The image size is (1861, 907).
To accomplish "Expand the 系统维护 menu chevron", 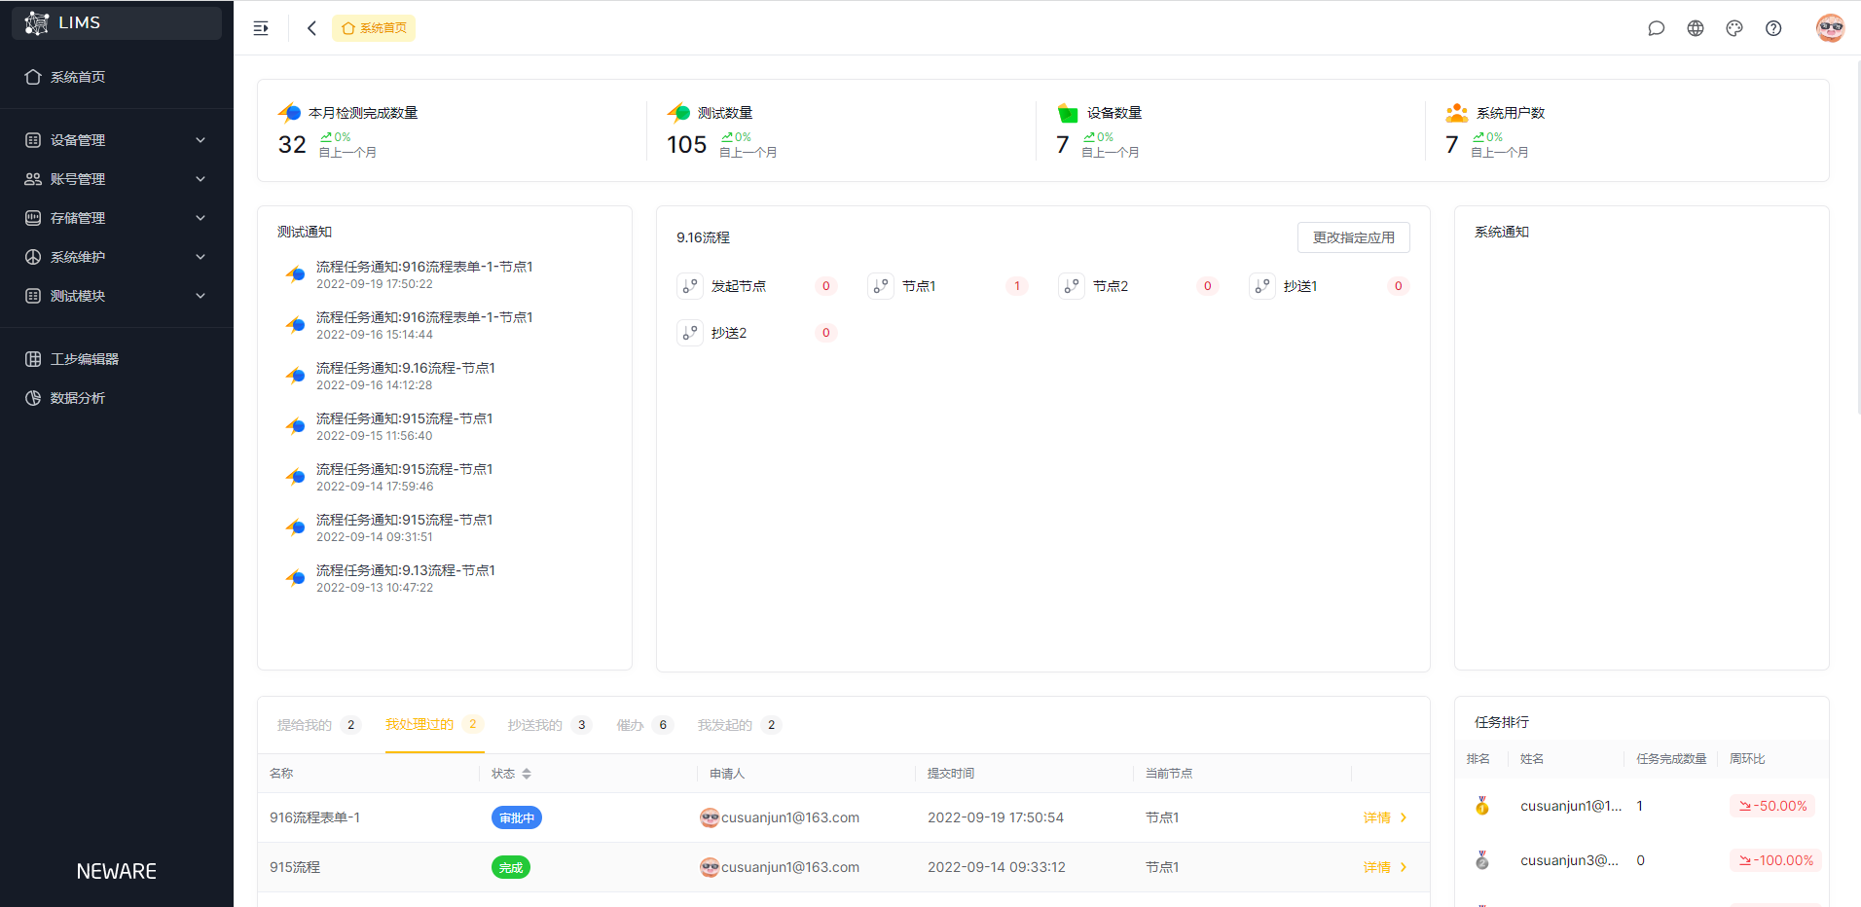I will coord(201,257).
